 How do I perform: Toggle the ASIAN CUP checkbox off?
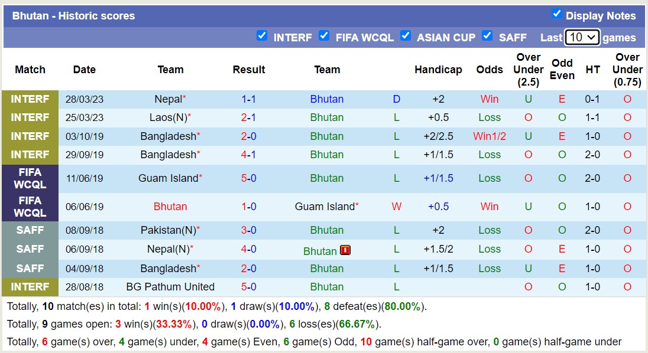(406, 35)
